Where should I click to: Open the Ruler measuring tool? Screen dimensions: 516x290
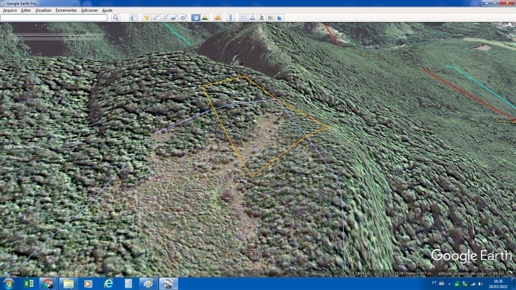tap(231, 18)
